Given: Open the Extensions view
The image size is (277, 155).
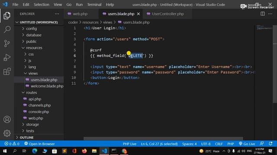Looking at the screenshot, I should [x=7, y=71].
